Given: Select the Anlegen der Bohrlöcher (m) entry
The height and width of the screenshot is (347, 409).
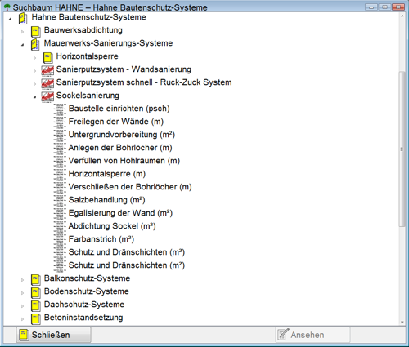Looking at the screenshot, I should (x=120, y=148).
